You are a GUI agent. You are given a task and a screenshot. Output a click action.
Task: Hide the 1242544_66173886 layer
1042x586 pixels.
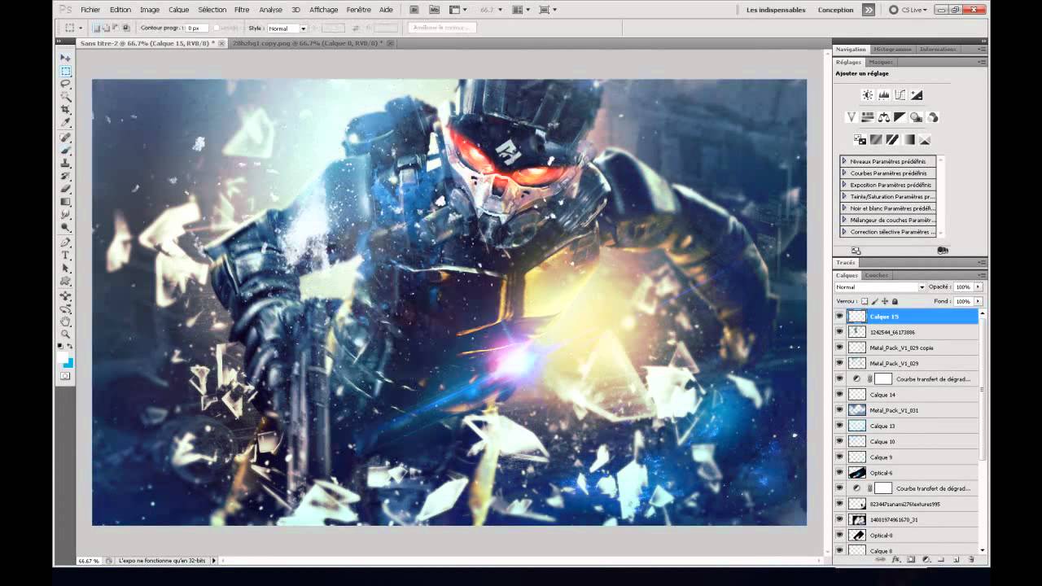pyautogui.click(x=839, y=332)
